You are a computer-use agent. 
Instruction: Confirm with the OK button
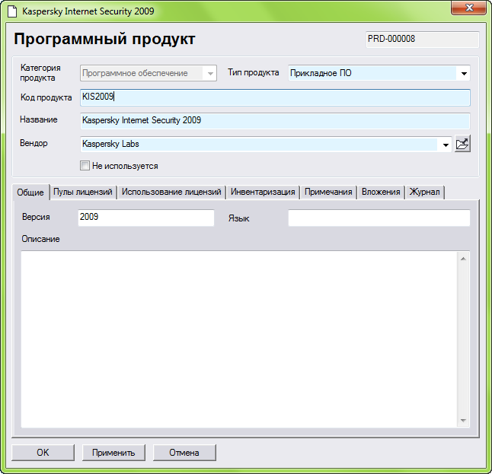point(43,453)
